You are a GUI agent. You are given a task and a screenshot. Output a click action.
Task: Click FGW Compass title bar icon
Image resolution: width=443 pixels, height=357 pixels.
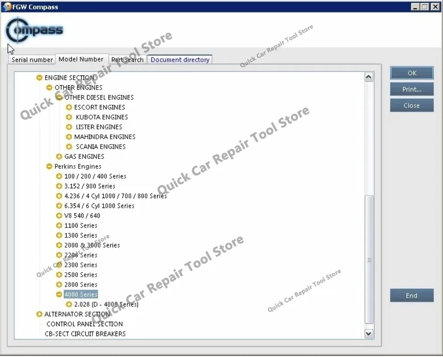pyautogui.click(x=7, y=7)
